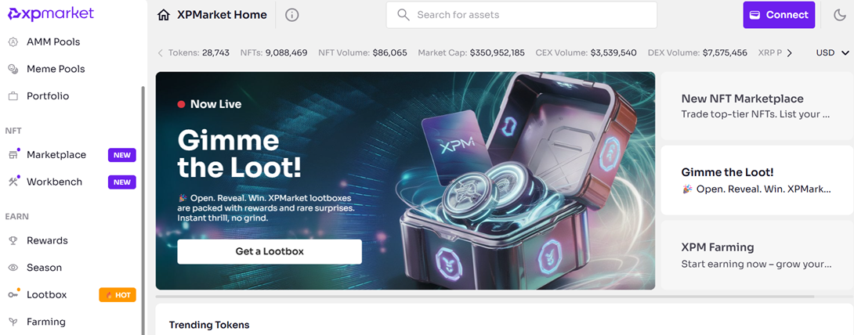
Task: Open Lootbox marked HOT
Action: pyautogui.click(x=71, y=295)
